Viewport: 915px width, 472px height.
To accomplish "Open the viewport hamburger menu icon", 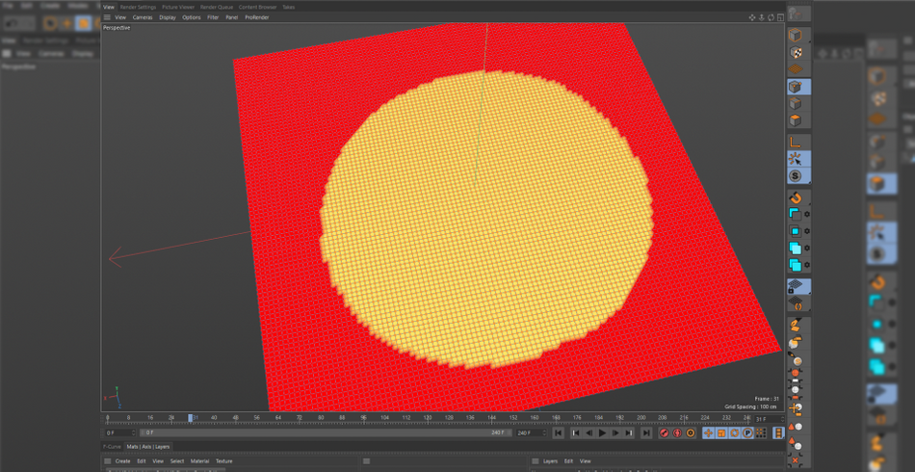I will coord(107,17).
